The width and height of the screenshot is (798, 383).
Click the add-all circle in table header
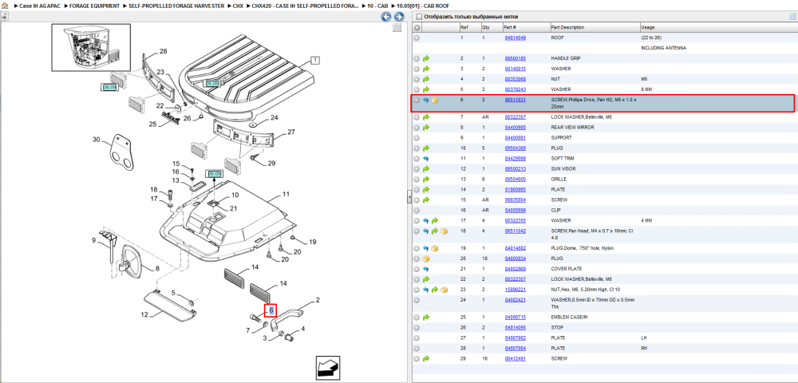(417, 27)
